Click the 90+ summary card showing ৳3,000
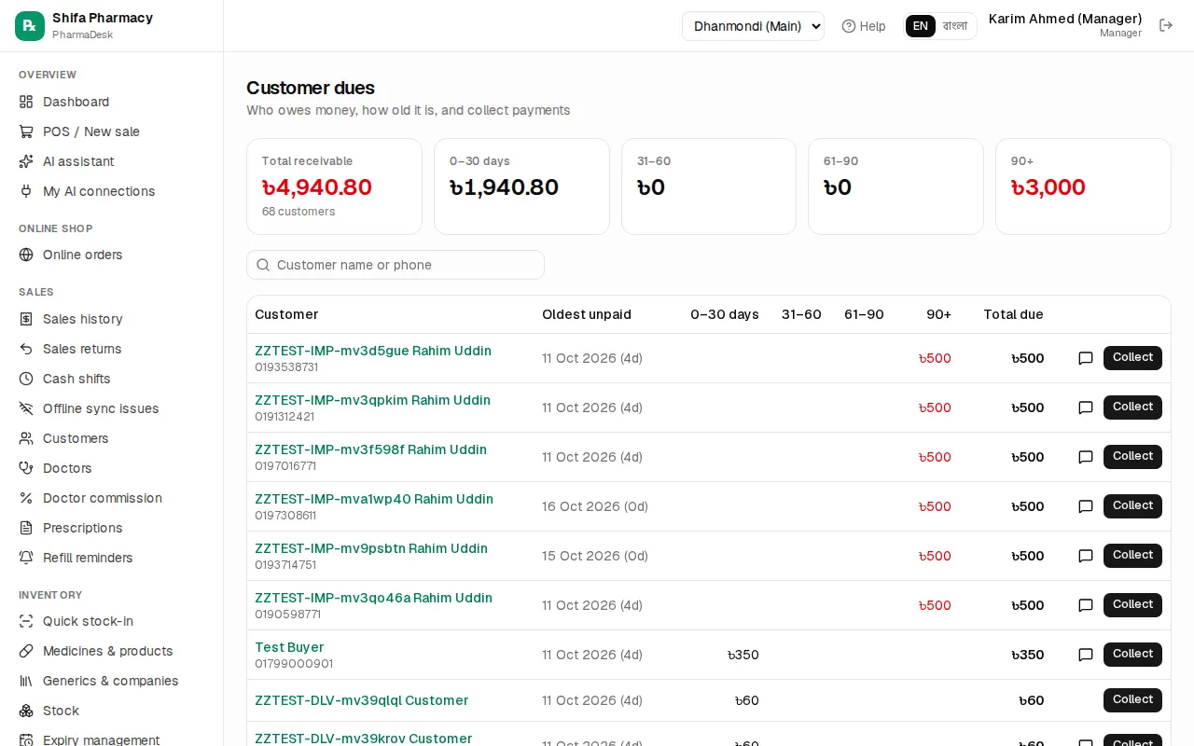The image size is (1194, 746). (x=1083, y=186)
